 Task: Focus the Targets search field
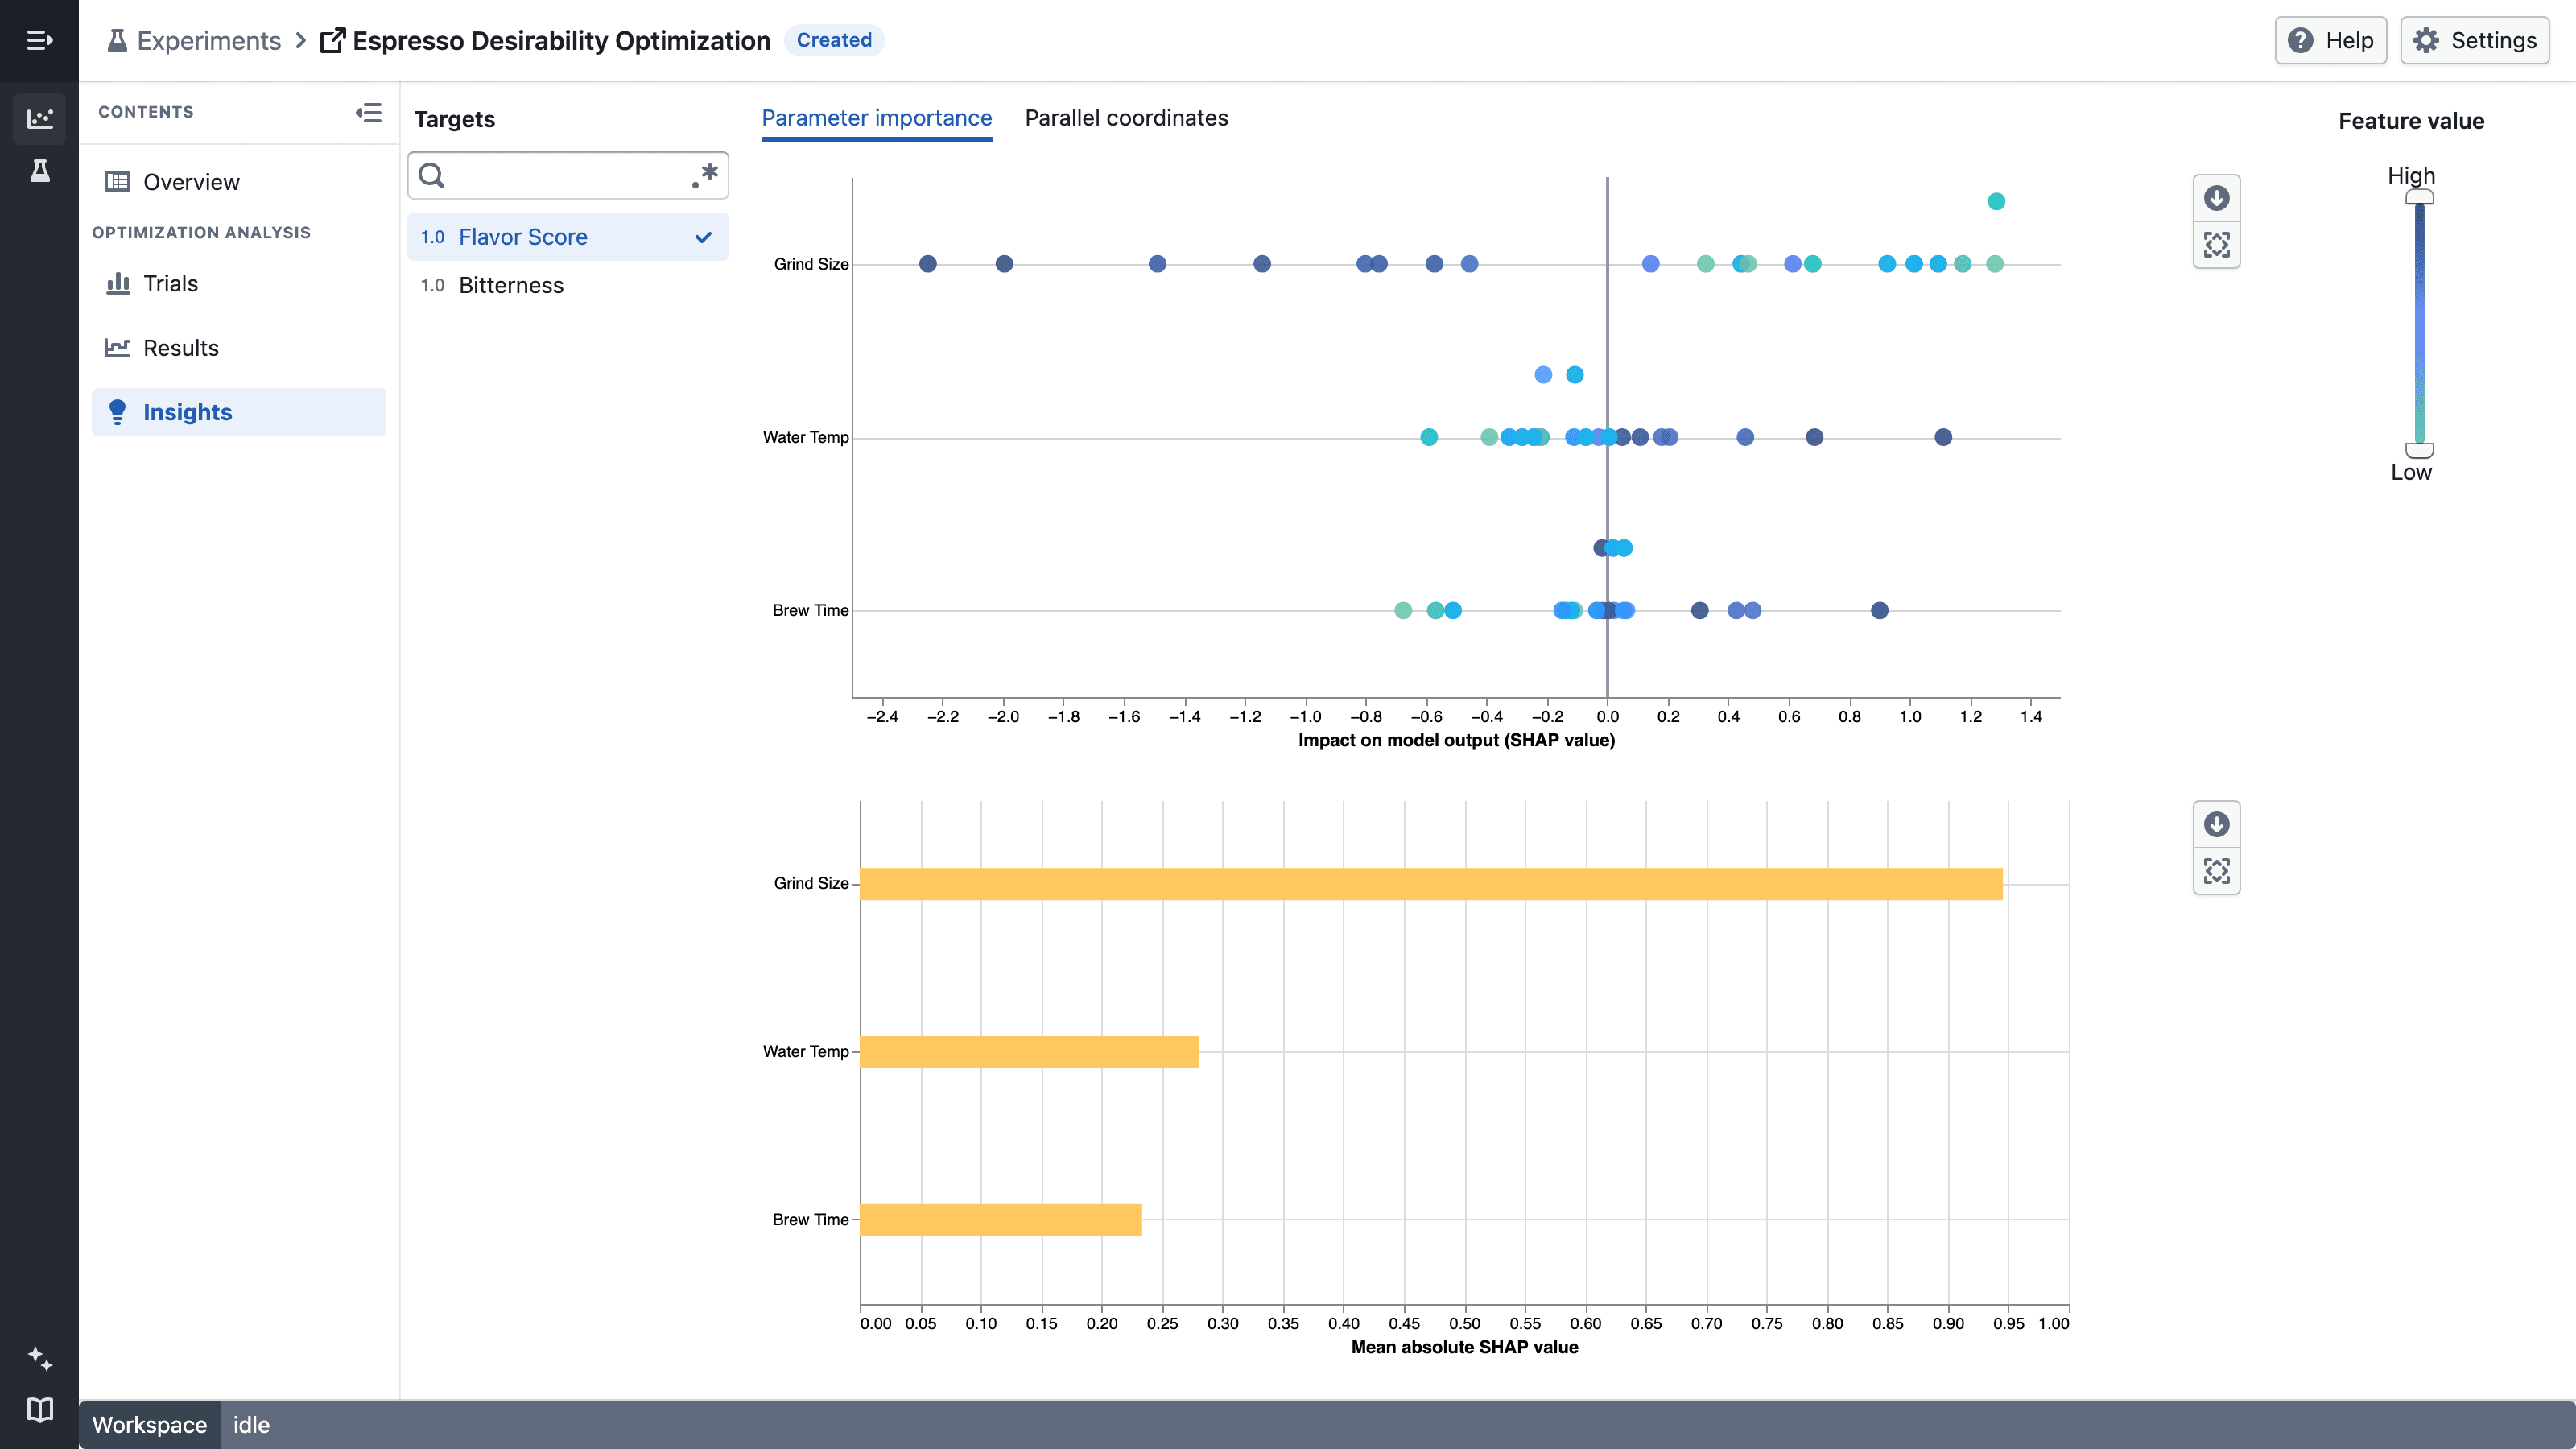(x=567, y=175)
